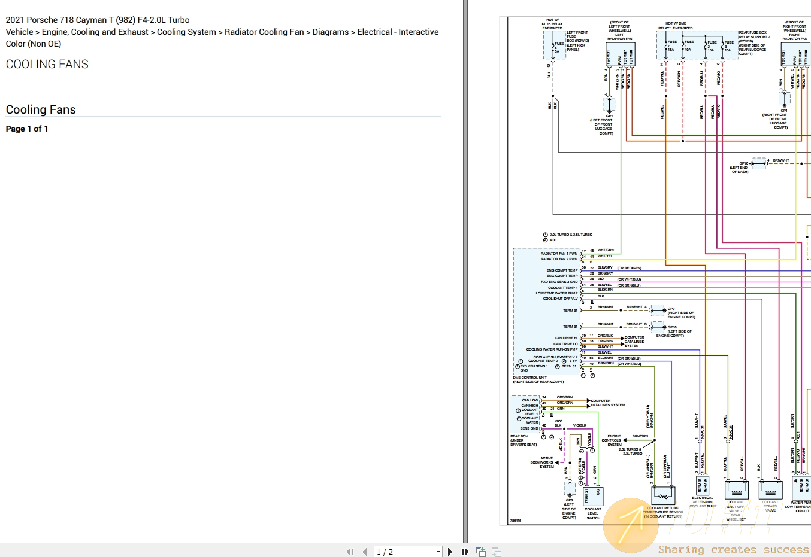Click the 'Page 1 of 1' text
The image size is (811, 557).
[27, 129]
